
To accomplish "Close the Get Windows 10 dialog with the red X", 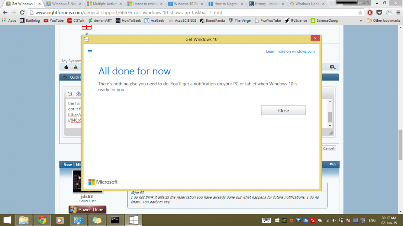I will [x=315, y=38].
